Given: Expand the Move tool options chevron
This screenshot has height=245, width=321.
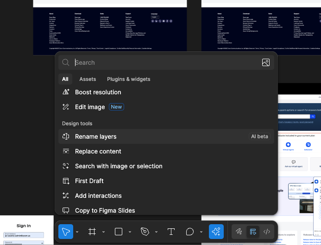Looking at the screenshot, I should click(77, 232).
